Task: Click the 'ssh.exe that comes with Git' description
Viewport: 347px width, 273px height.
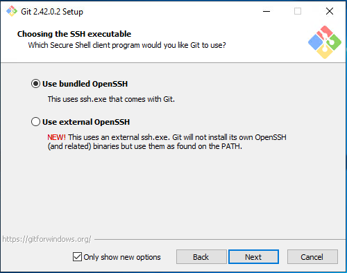Action: pos(111,99)
